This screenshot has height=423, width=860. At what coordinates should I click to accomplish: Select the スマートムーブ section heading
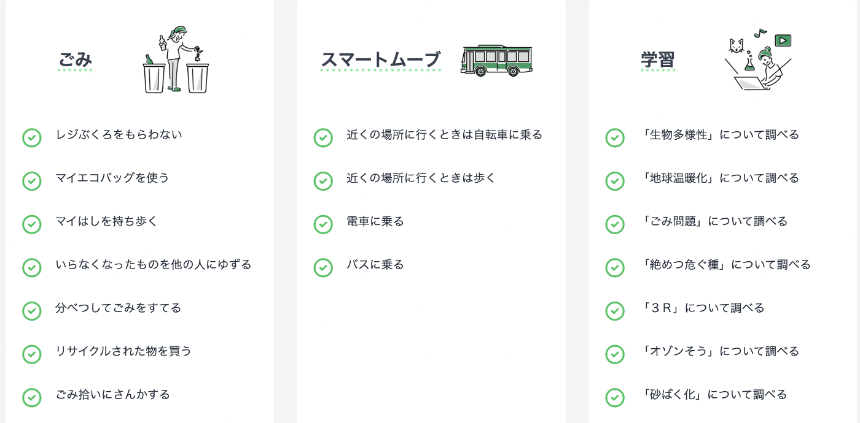(380, 60)
